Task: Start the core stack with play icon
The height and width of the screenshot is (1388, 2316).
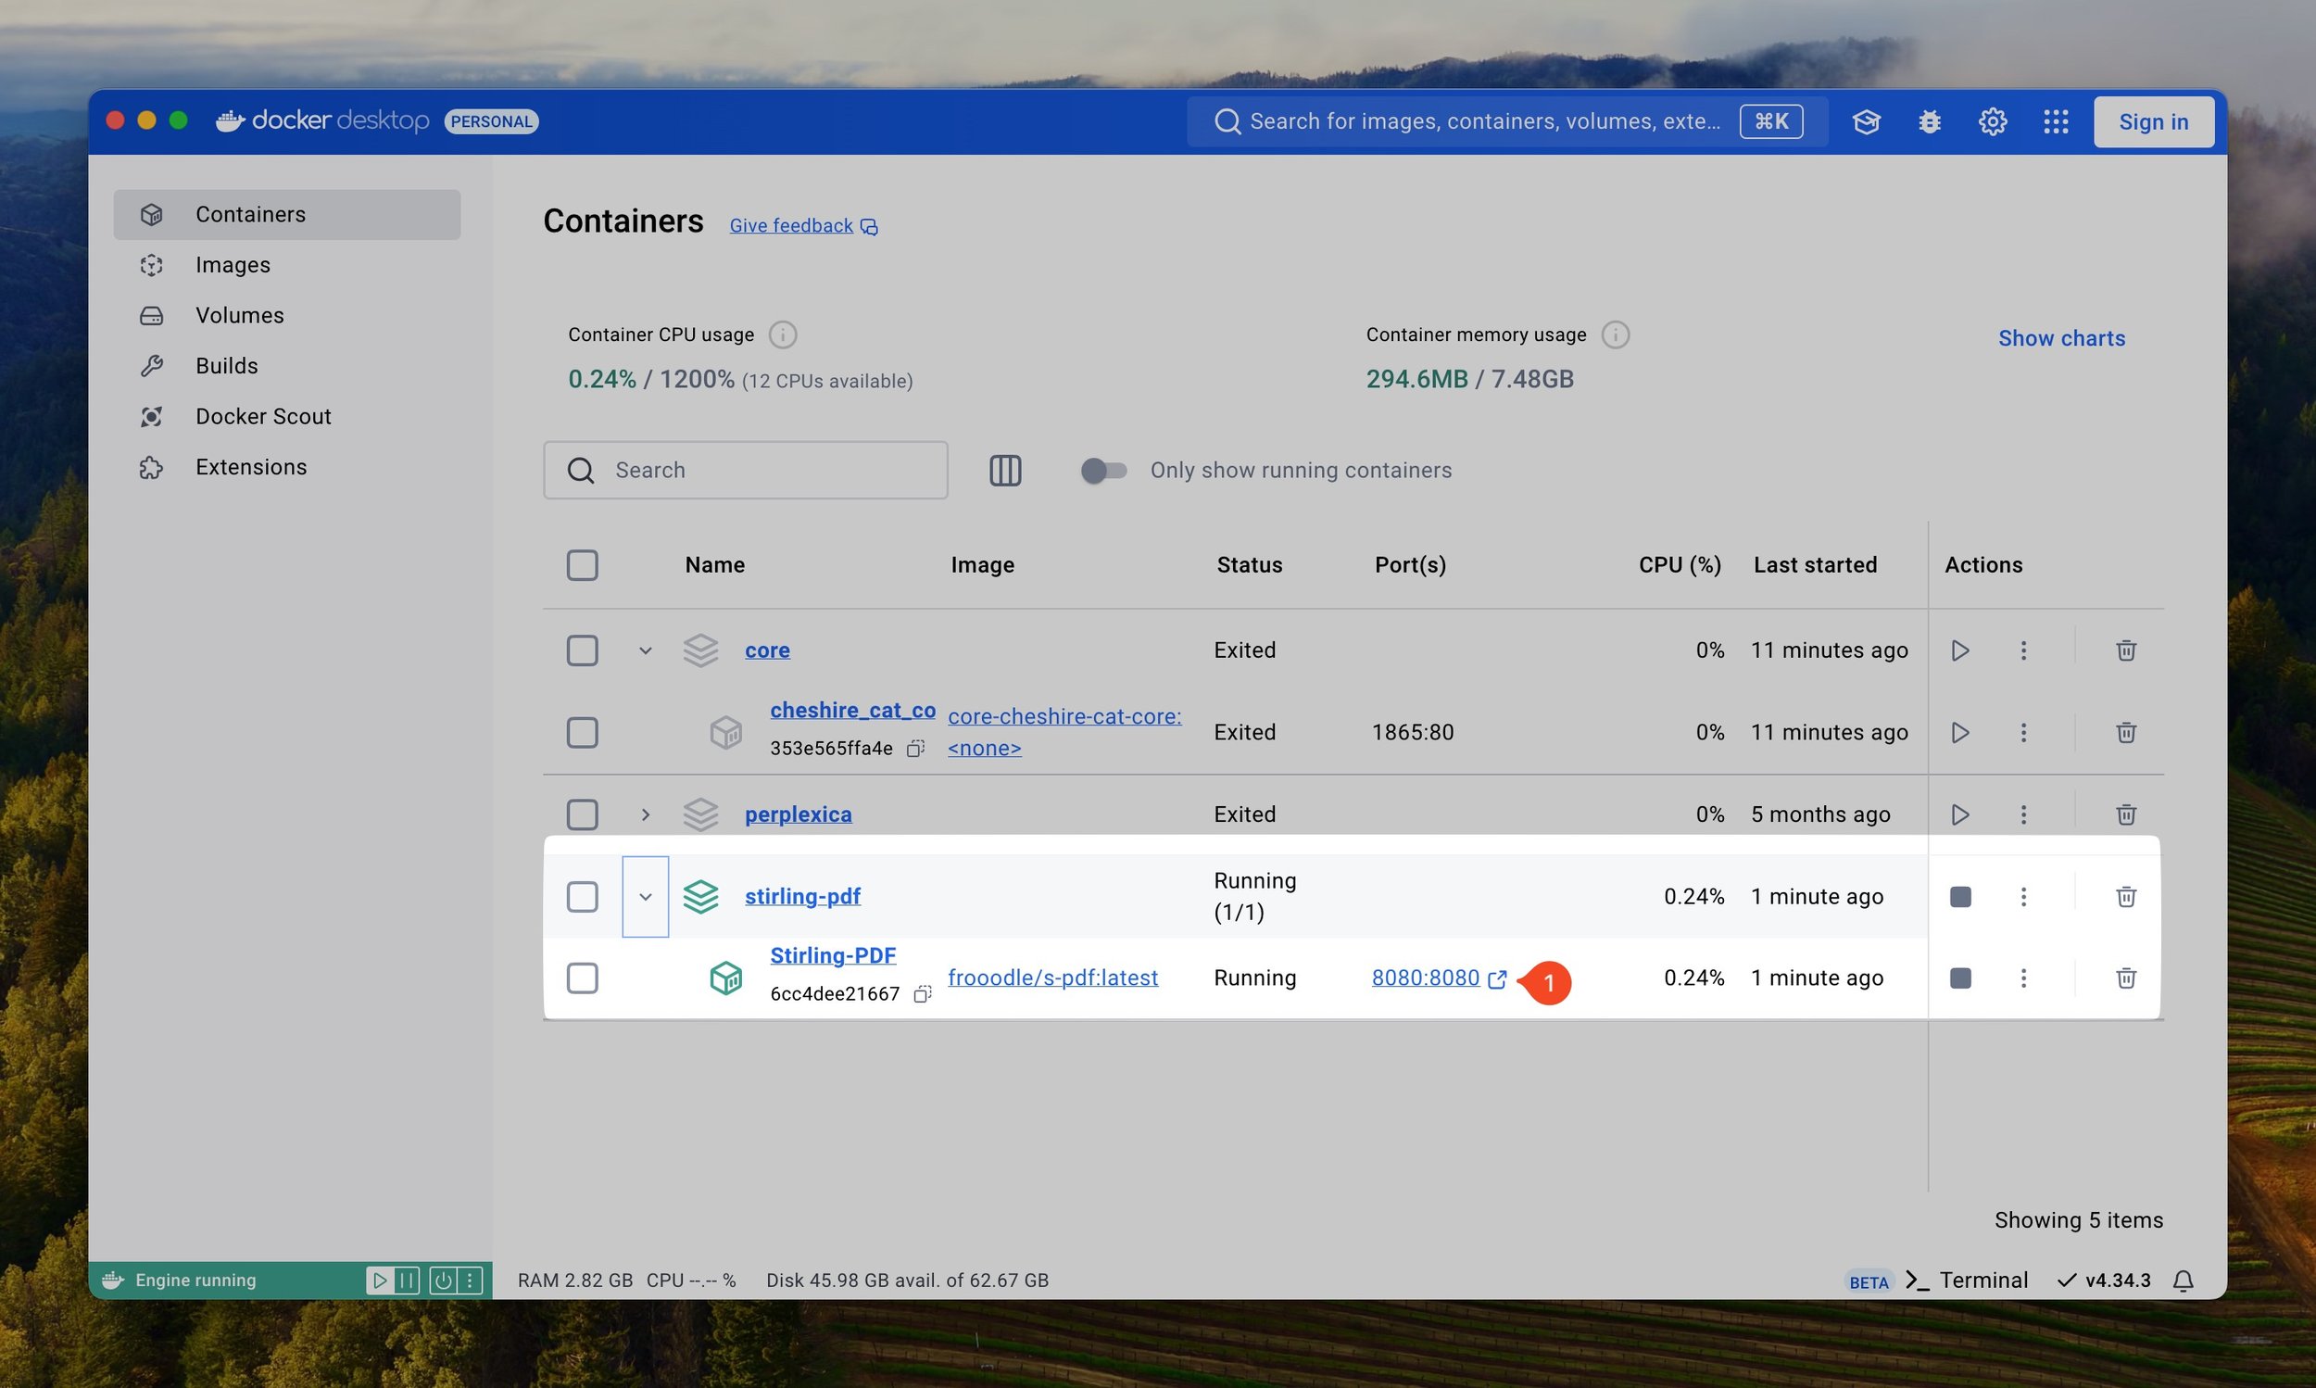Action: click(x=1960, y=650)
